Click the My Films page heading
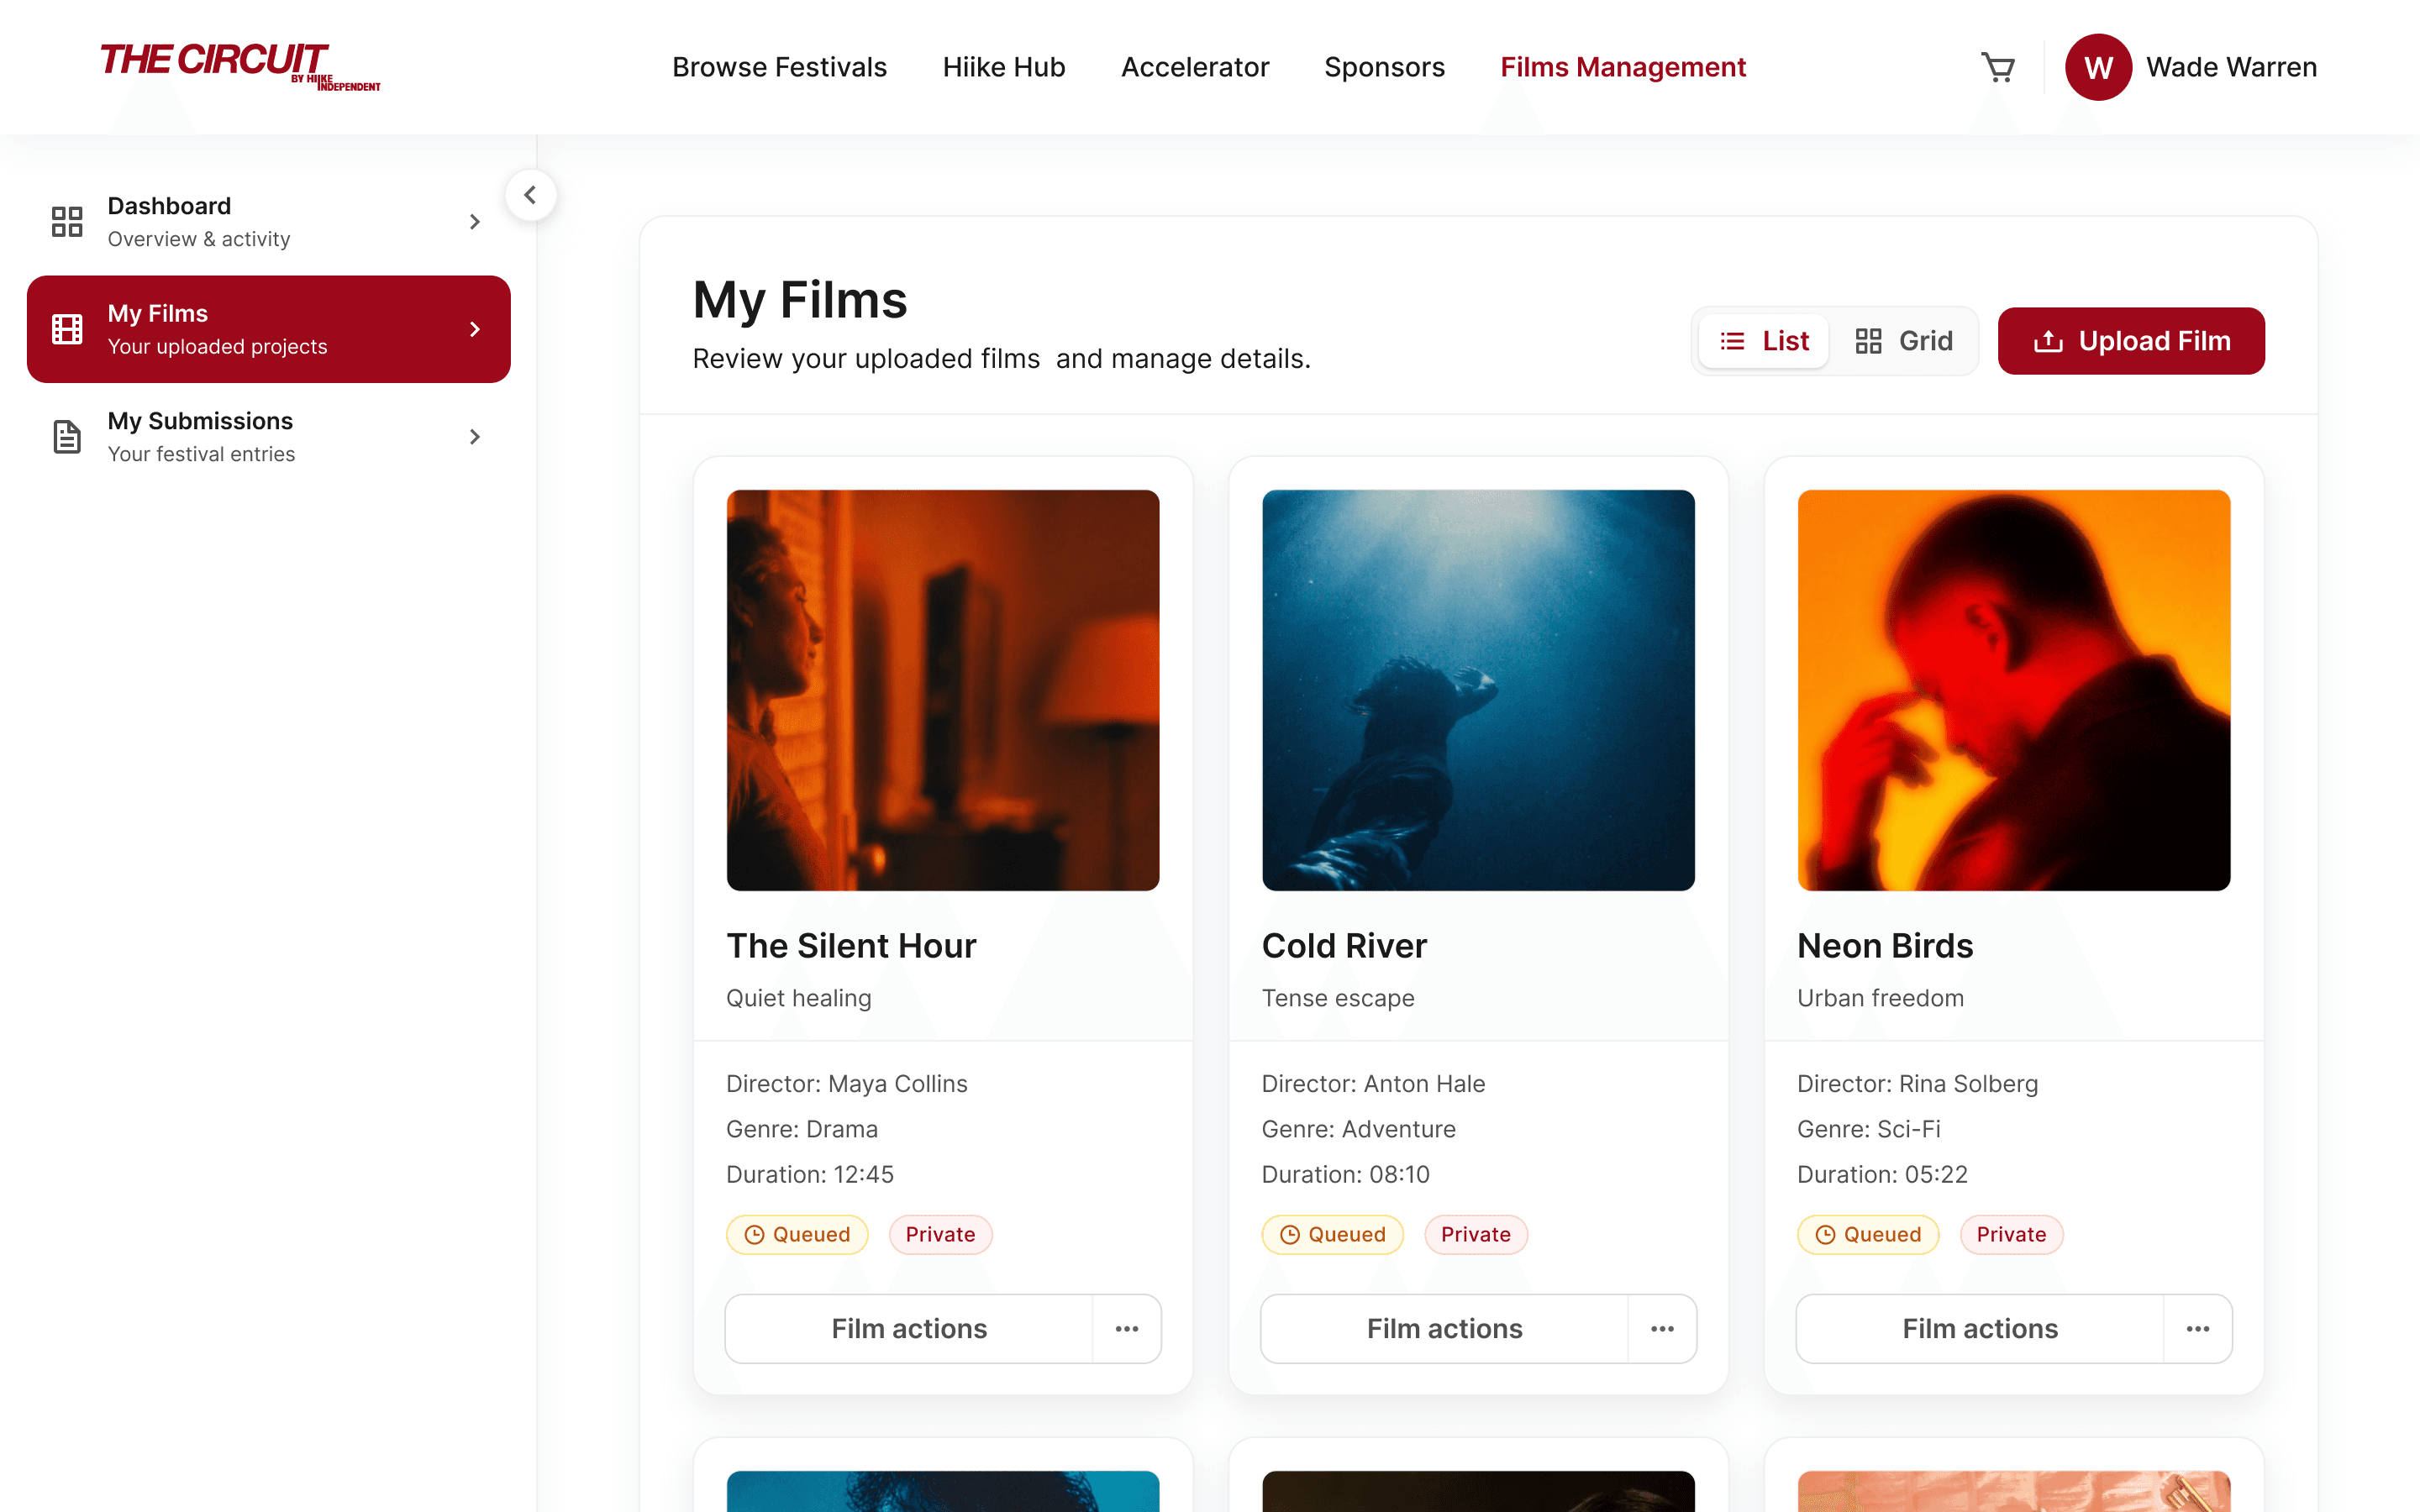The image size is (2420, 1512). click(800, 300)
